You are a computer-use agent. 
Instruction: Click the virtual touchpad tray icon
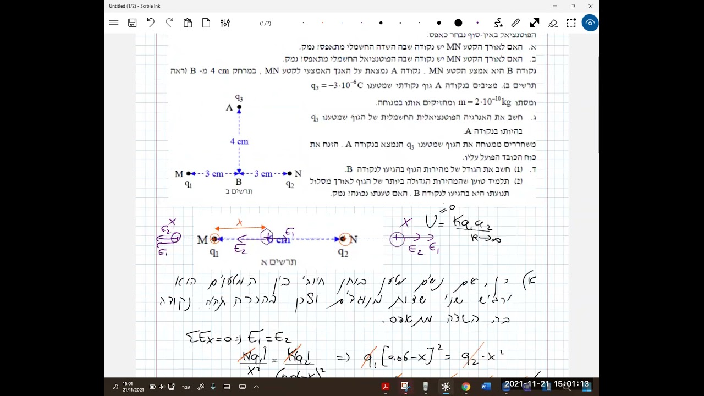tap(227, 387)
